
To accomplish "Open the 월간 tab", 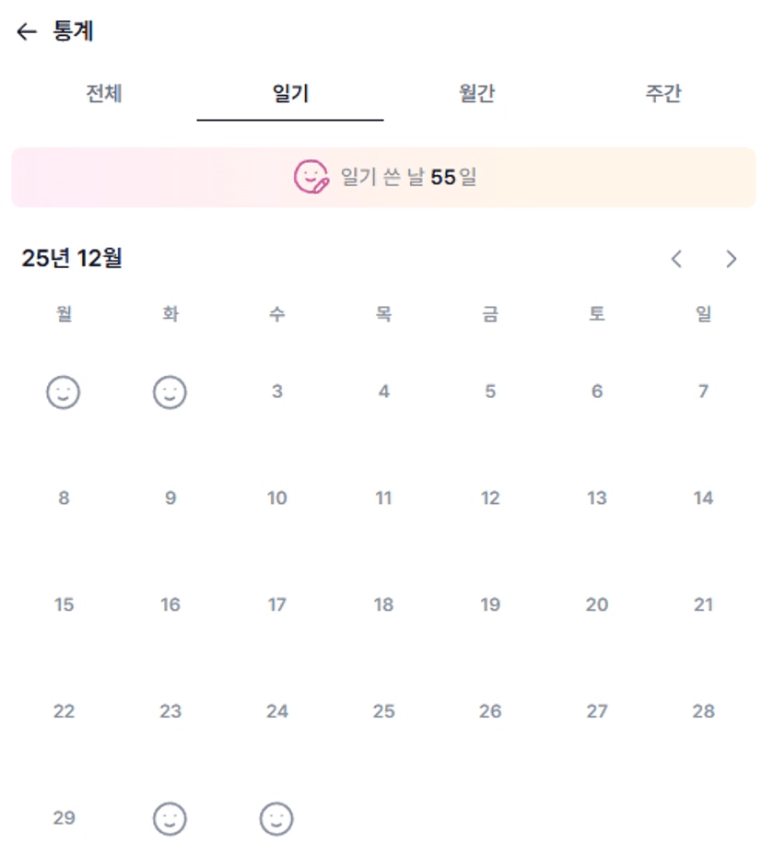I will click(x=476, y=94).
